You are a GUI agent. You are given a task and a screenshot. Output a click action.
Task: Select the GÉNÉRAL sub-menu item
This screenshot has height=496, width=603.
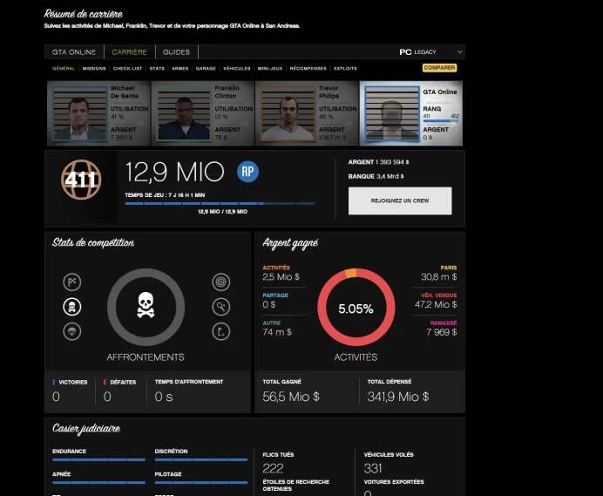[x=64, y=69]
